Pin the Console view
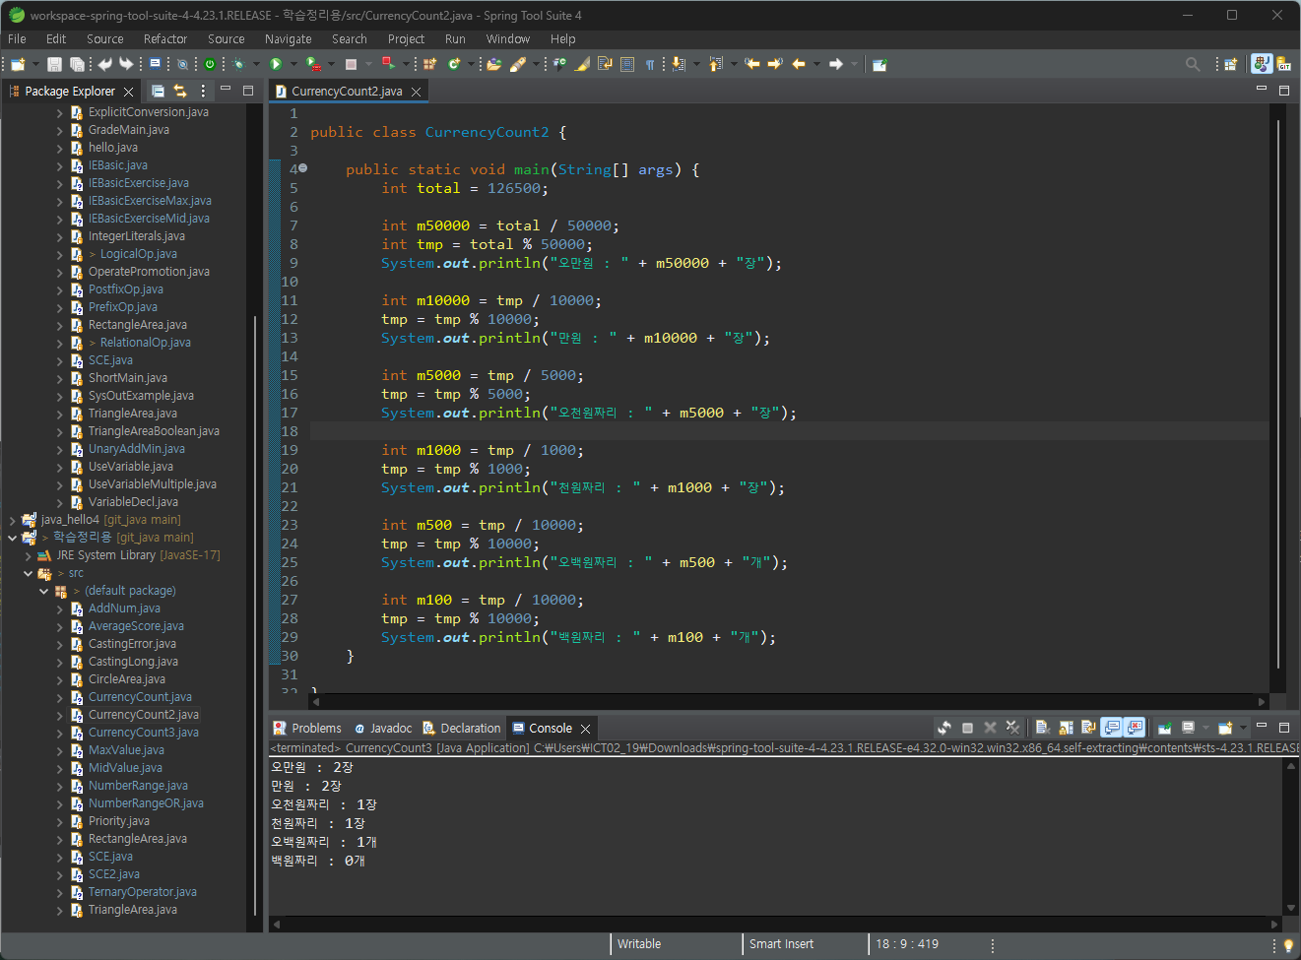This screenshot has height=960, width=1301. pos(1164,728)
